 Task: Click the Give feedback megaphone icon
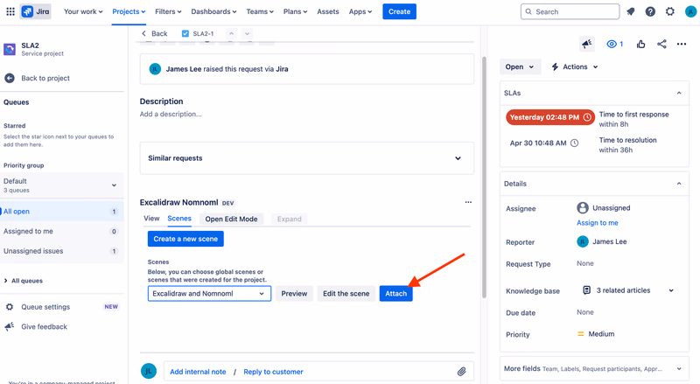[10, 327]
